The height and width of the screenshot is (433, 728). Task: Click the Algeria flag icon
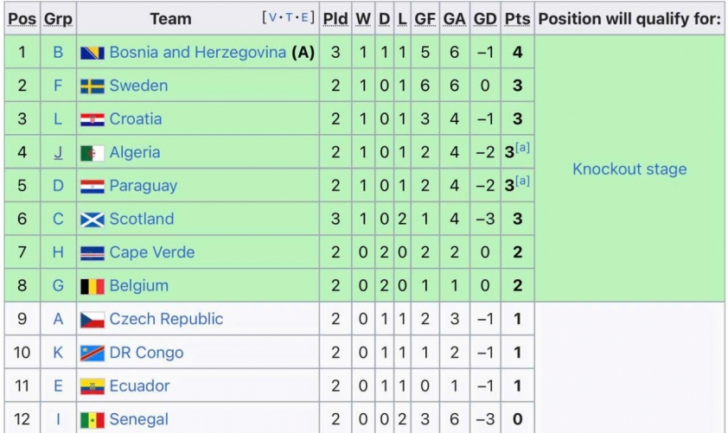pos(92,153)
